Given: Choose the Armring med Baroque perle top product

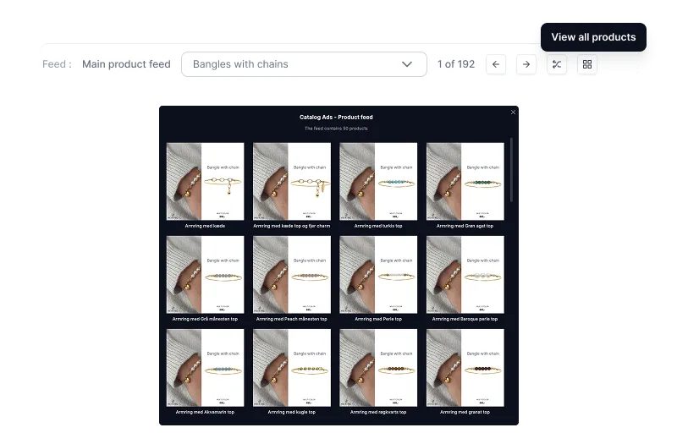Looking at the screenshot, I should click(465, 274).
